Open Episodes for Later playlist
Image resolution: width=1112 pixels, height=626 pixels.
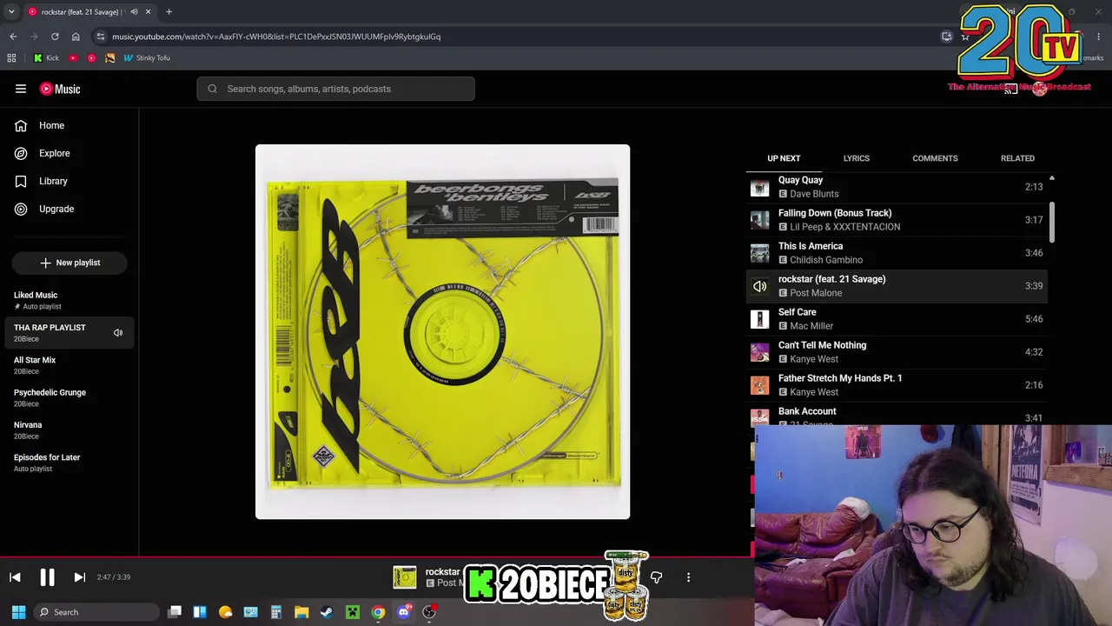click(69, 463)
